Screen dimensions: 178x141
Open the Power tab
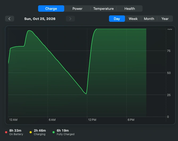point(77,9)
